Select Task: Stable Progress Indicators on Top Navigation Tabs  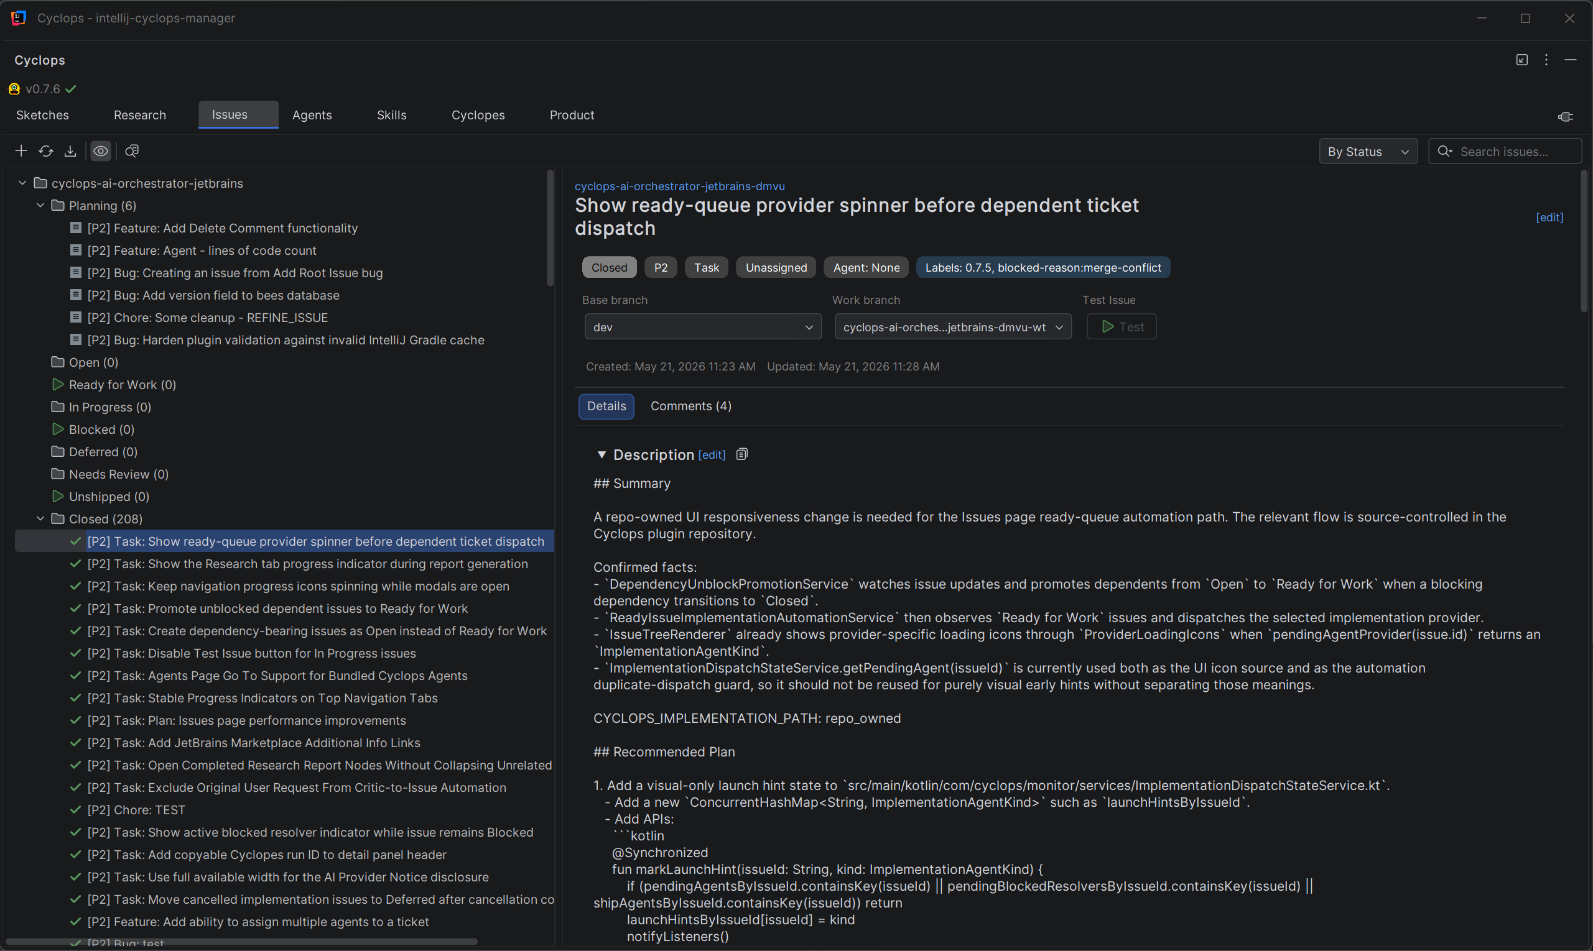click(x=262, y=698)
